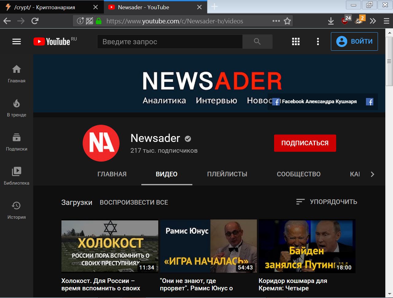Open the Загрузки uploads filter
The height and width of the screenshot is (298, 393).
click(x=77, y=202)
